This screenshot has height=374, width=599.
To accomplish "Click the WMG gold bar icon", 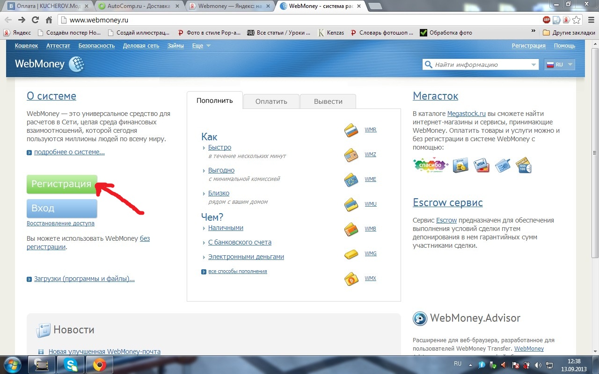I will click(351, 254).
